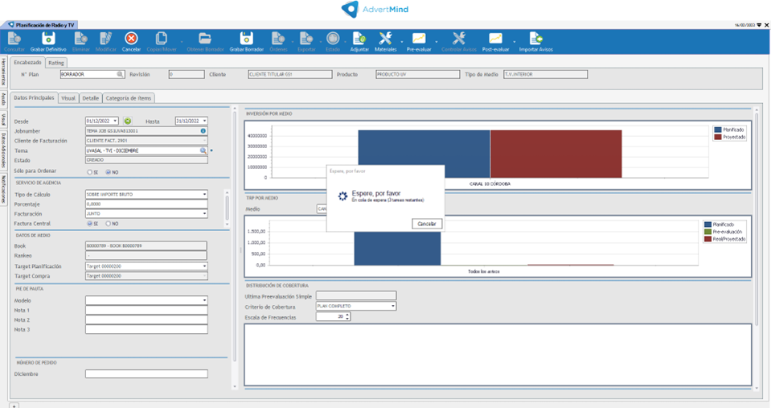Open the Categoría de ítems tab

pyautogui.click(x=129, y=98)
